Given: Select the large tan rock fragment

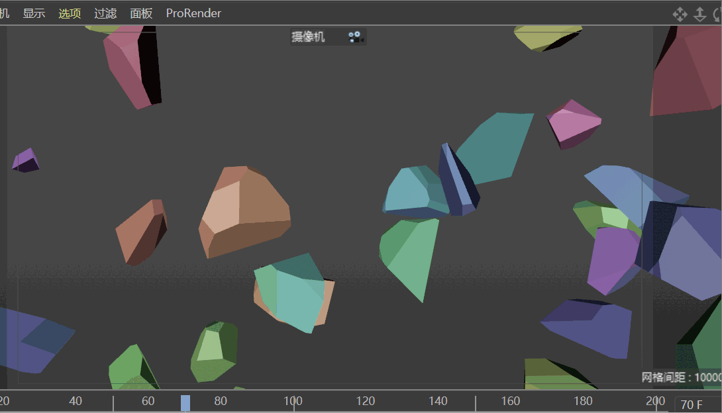Looking at the screenshot, I should (x=244, y=212).
